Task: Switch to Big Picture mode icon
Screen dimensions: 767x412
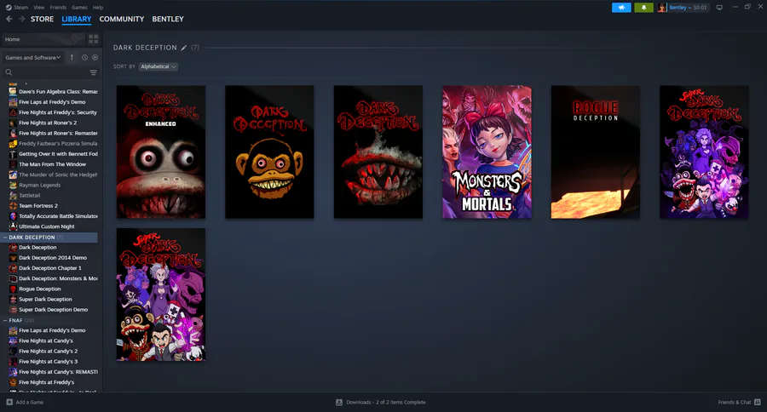Action: click(719, 8)
